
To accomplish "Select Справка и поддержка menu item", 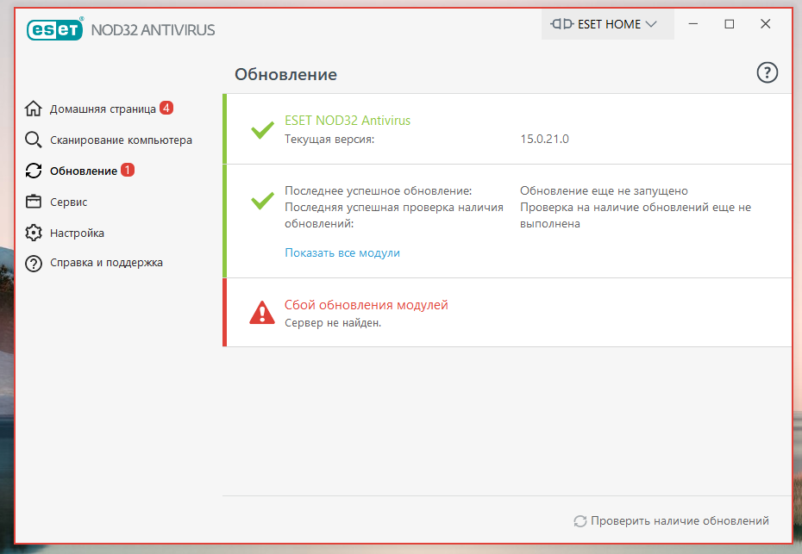I will 106,263.
